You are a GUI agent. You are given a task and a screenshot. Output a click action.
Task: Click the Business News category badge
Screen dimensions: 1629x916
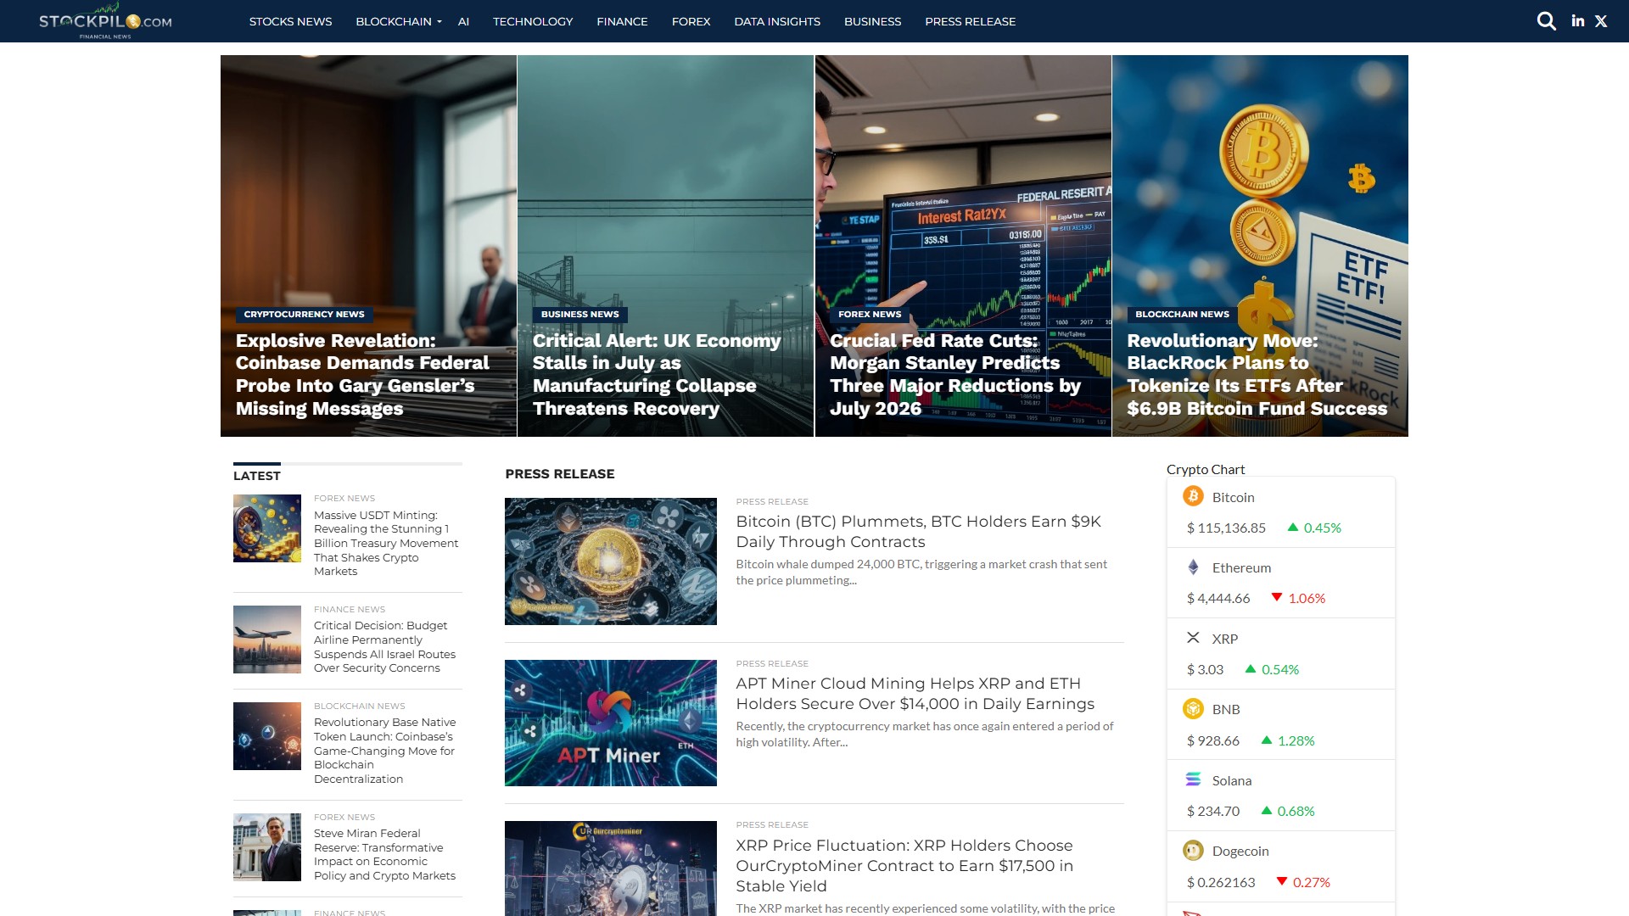tap(579, 314)
